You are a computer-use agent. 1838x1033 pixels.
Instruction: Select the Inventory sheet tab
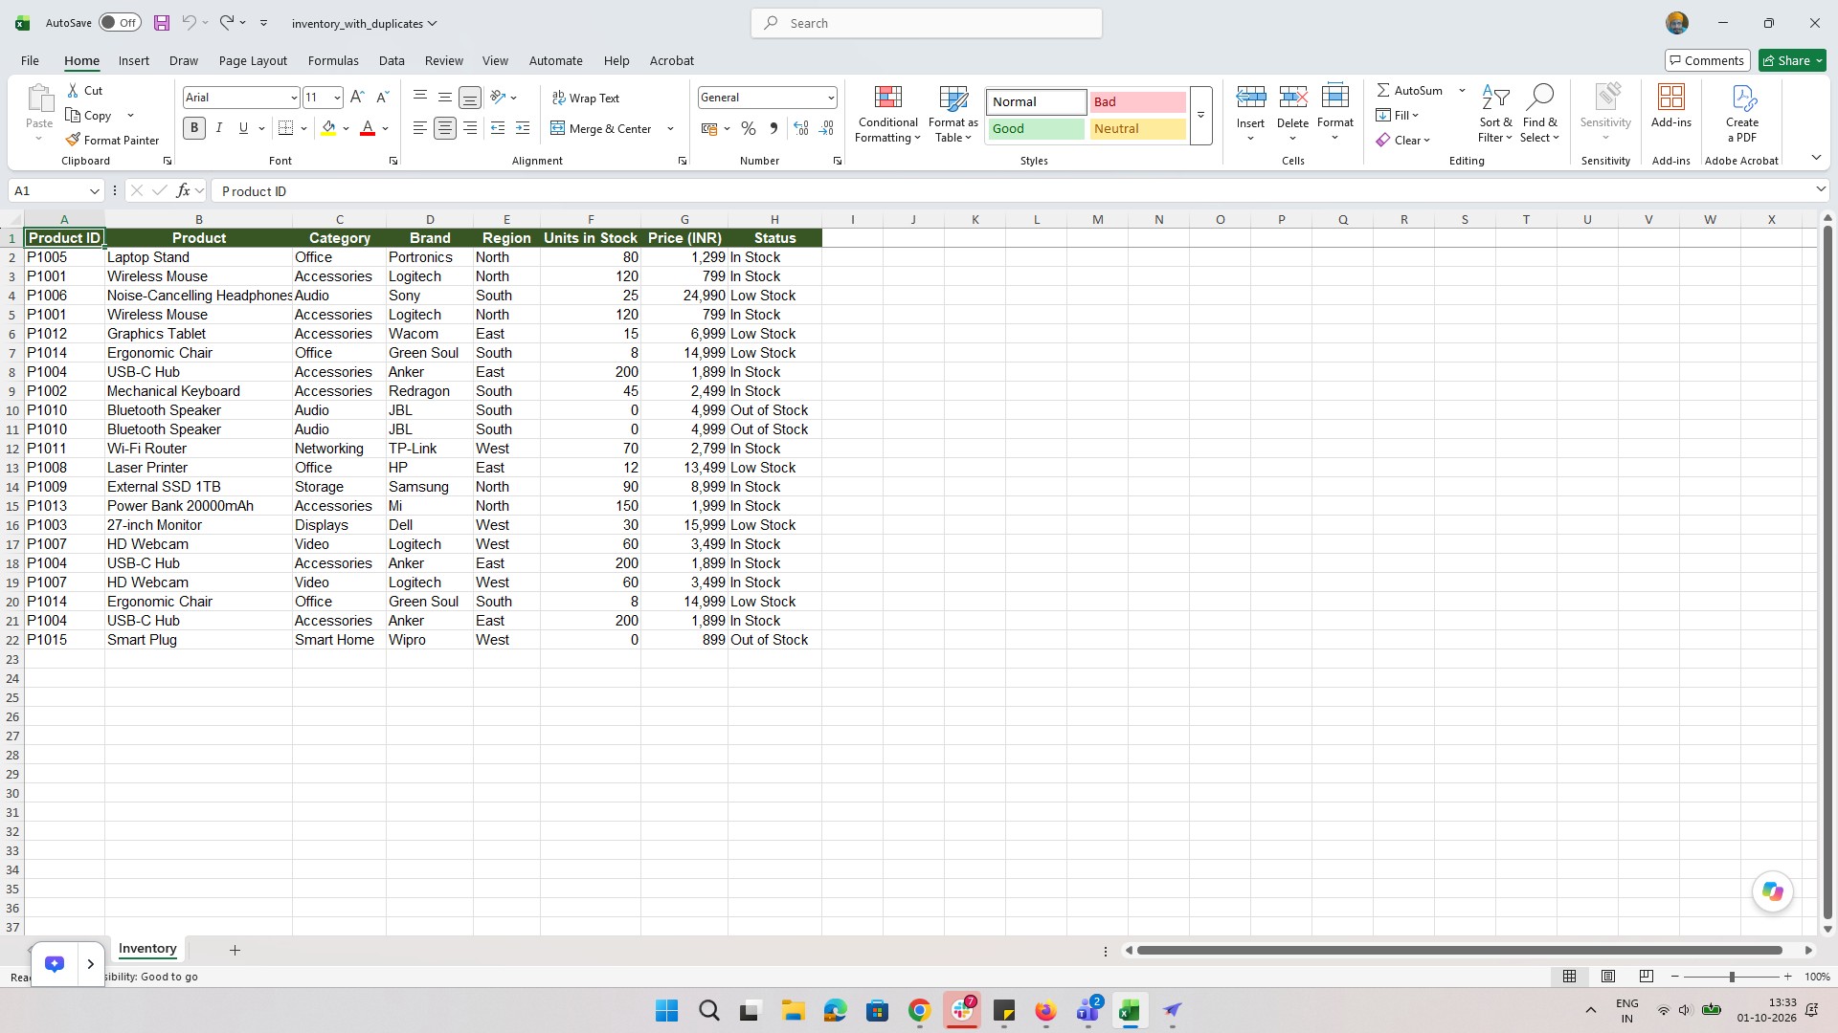(x=147, y=949)
